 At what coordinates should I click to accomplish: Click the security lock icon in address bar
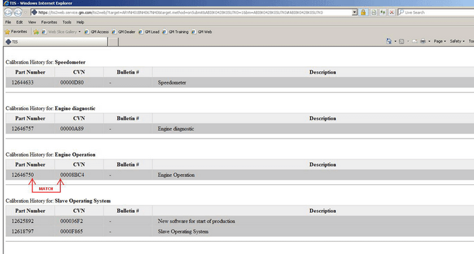click(363, 12)
